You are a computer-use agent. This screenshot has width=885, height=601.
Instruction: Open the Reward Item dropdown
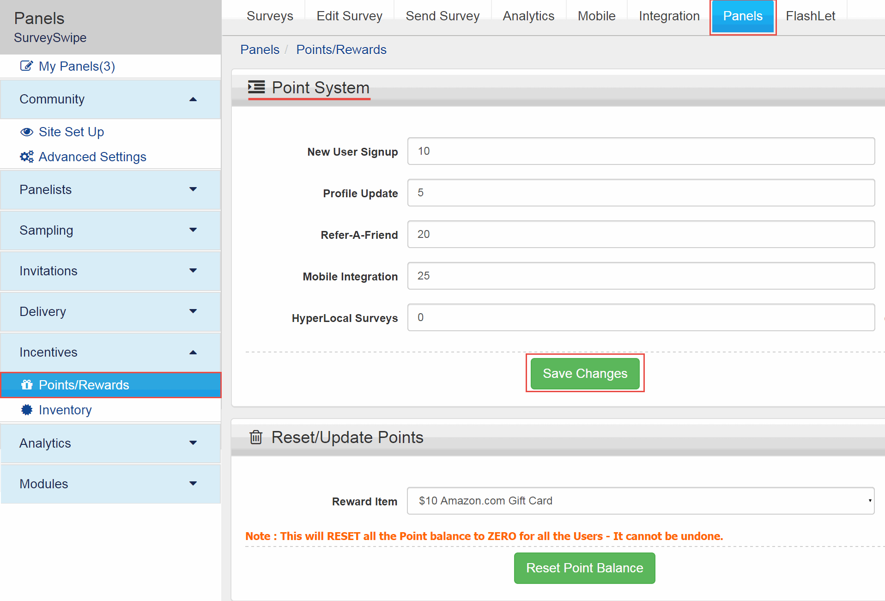coord(640,501)
